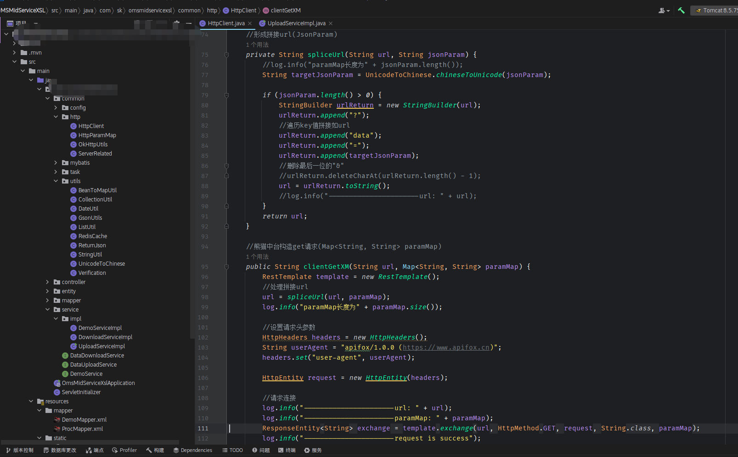Open the 问题 problems tool window
This screenshot has height=457, width=738.
[x=261, y=450]
